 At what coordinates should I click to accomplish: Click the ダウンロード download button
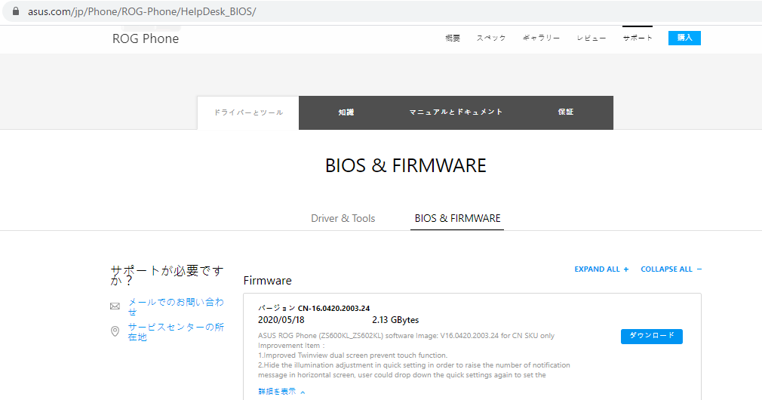click(652, 337)
